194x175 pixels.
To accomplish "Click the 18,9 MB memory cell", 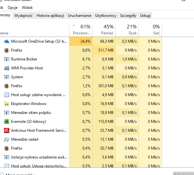I will [x=104, y=113].
